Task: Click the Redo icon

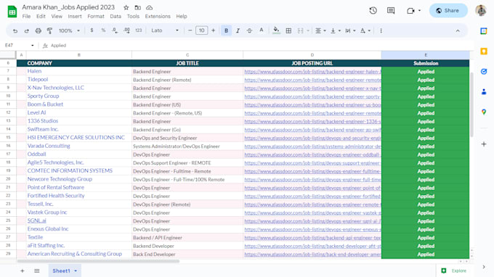Action: click(26, 30)
